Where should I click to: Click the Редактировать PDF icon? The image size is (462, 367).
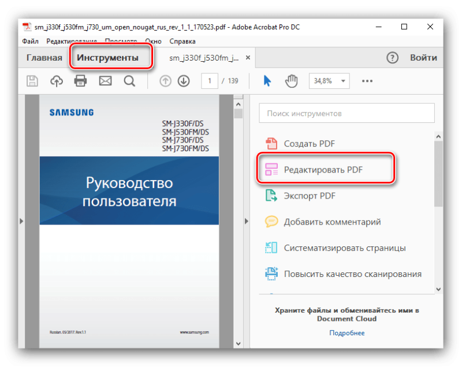[x=271, y=170]
